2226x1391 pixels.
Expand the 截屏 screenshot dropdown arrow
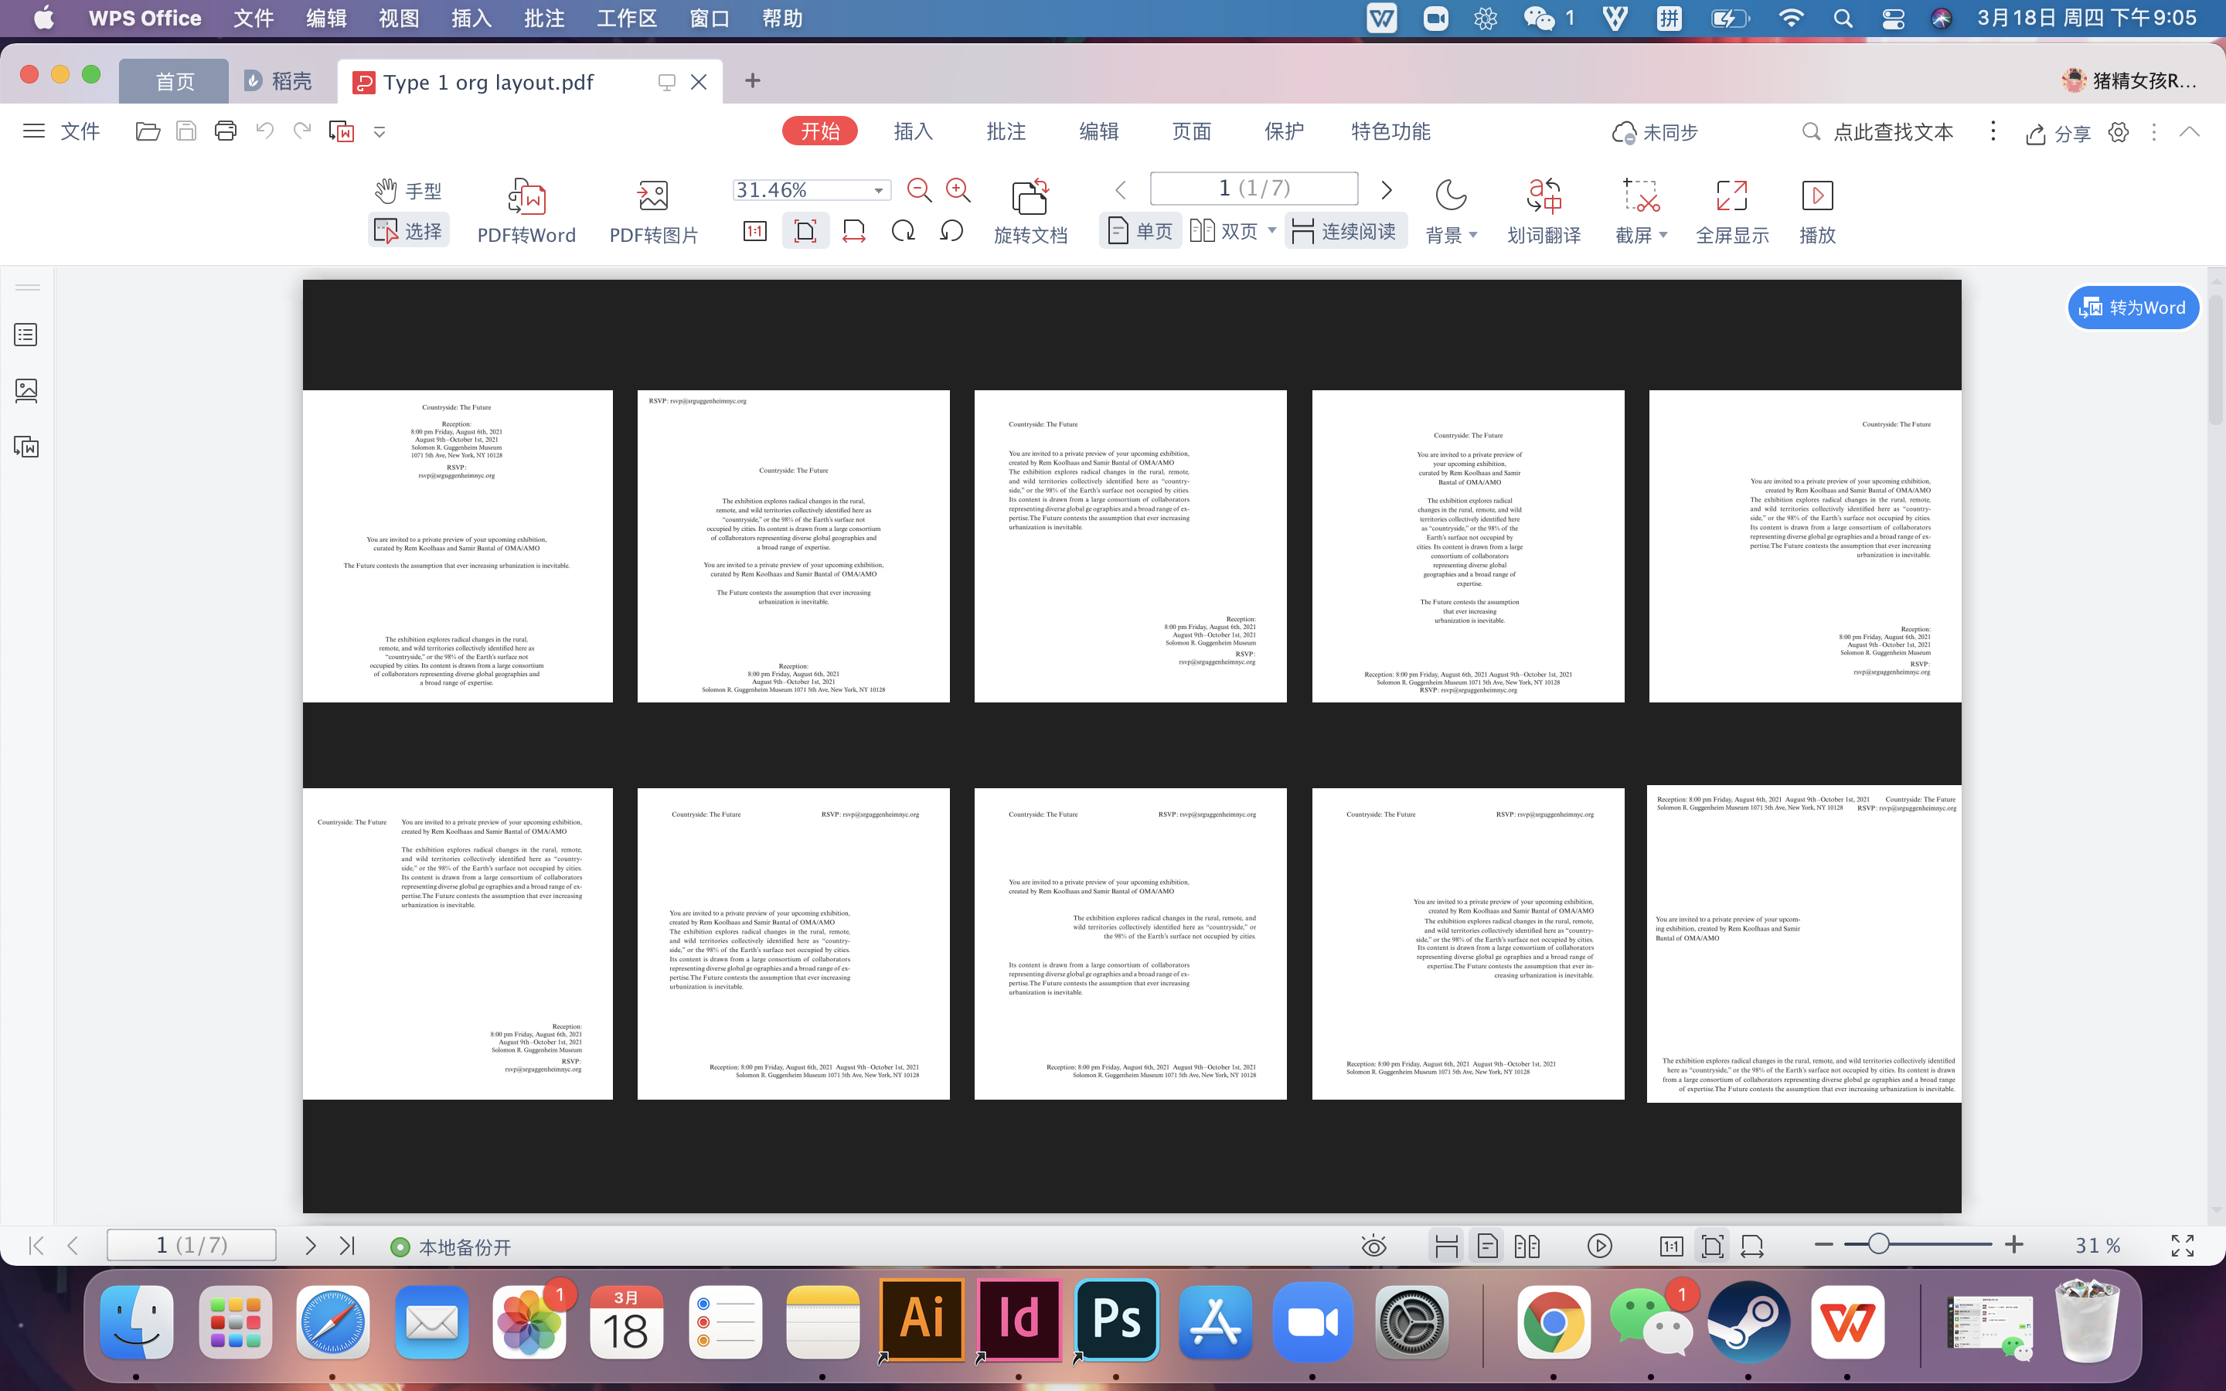click(x=1663, y=236)
